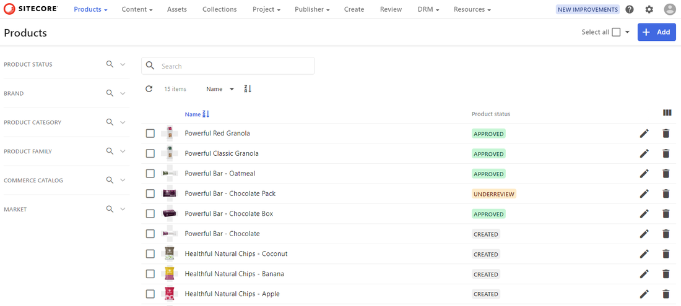Expand the Product Family filter chevron
Screen dimensions: 681x306
(x=123, y=151)
